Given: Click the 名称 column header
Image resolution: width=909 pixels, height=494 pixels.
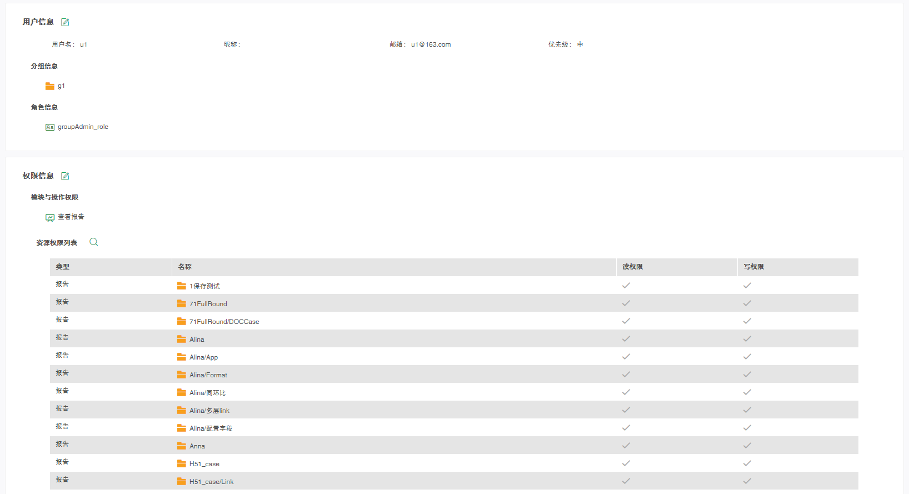Looking at the screenshot, I should (x=185, y=267).
